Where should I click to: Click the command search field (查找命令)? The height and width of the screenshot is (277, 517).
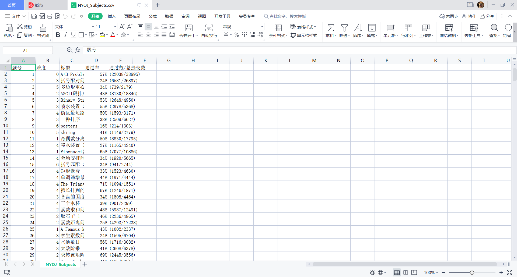point(285,16)
